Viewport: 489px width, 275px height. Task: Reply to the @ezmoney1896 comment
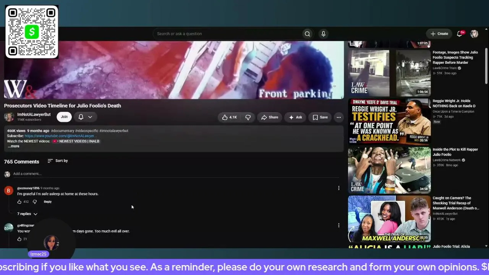pyautogui.click(x=48, y=202)
